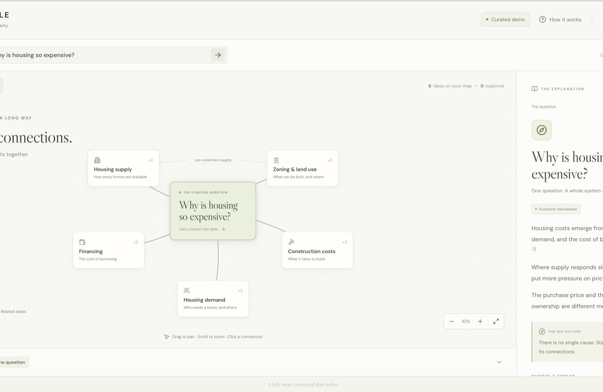
Task: Submit the question with the arrow button
Action: [x=218, y=55]
